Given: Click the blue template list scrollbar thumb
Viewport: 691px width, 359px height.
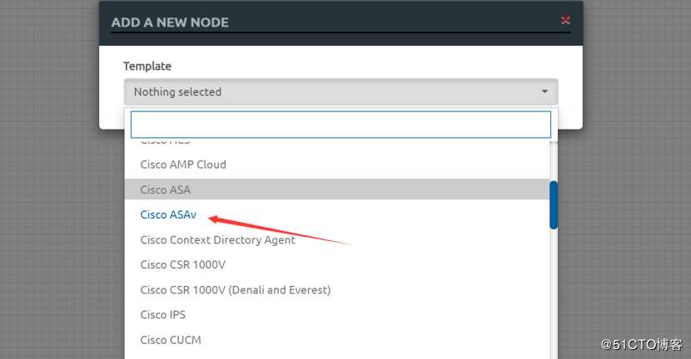Looking at the screenshot, I should (554, 205).
